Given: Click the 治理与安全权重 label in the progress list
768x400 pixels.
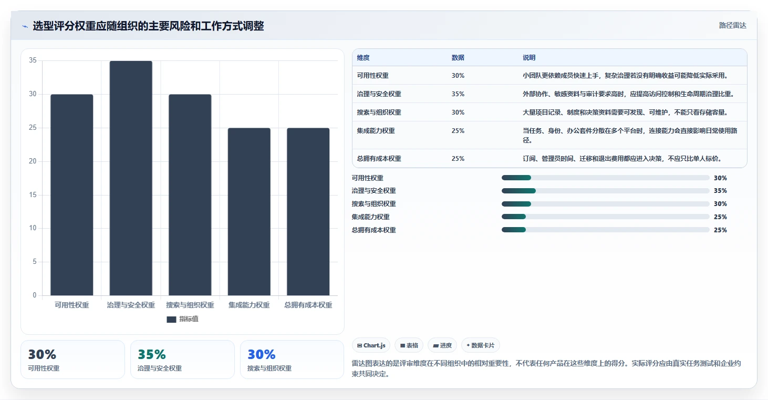Looking at the screenshot, I should pyautogui.click(x=374, y=191).
